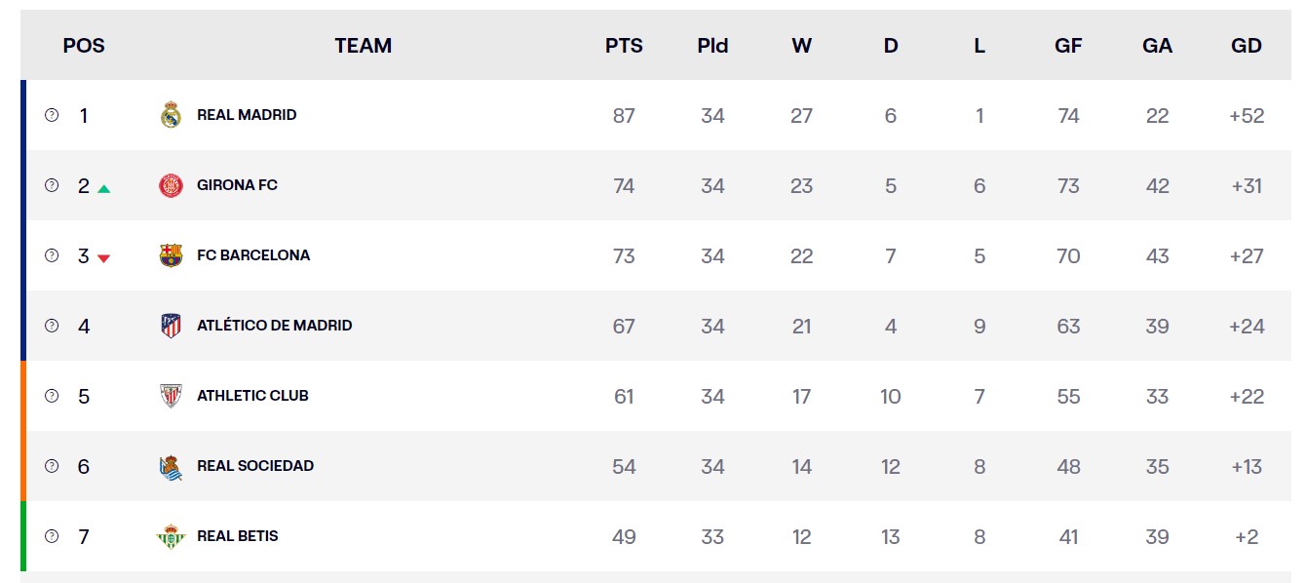
Task: Open the REAL BETIS team link
Action: 237,536
